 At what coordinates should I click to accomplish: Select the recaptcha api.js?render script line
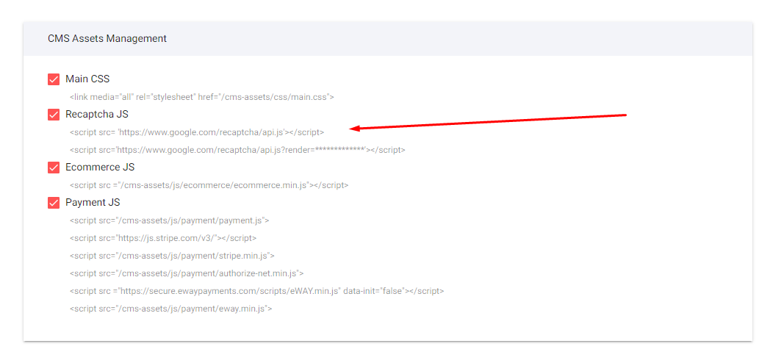click(x=237, y=150)
